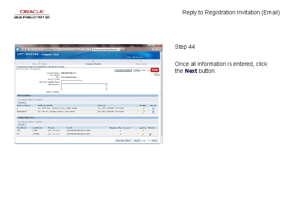The image size is (295, 221).
Task: Open the Preferences link in the header
Action: click(x=138, y=57)
